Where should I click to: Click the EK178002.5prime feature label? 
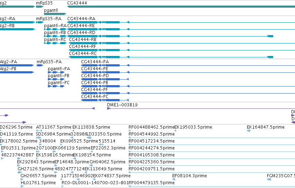pos(19,141)
